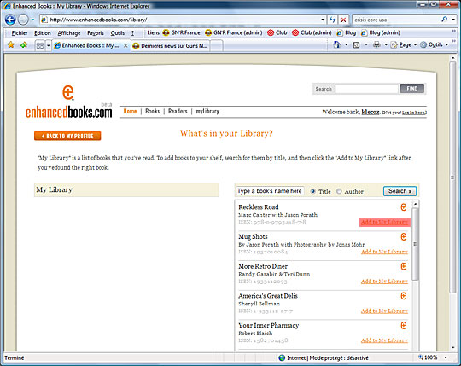This screenshot has height=366, width=461.
Task: Expand the address bar URL dropdown arrow
Action: [323, 20]
